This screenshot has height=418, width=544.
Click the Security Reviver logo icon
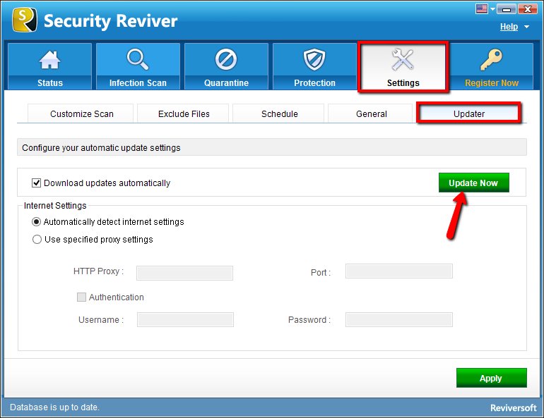pyautogui.click(x=25, y=20)
